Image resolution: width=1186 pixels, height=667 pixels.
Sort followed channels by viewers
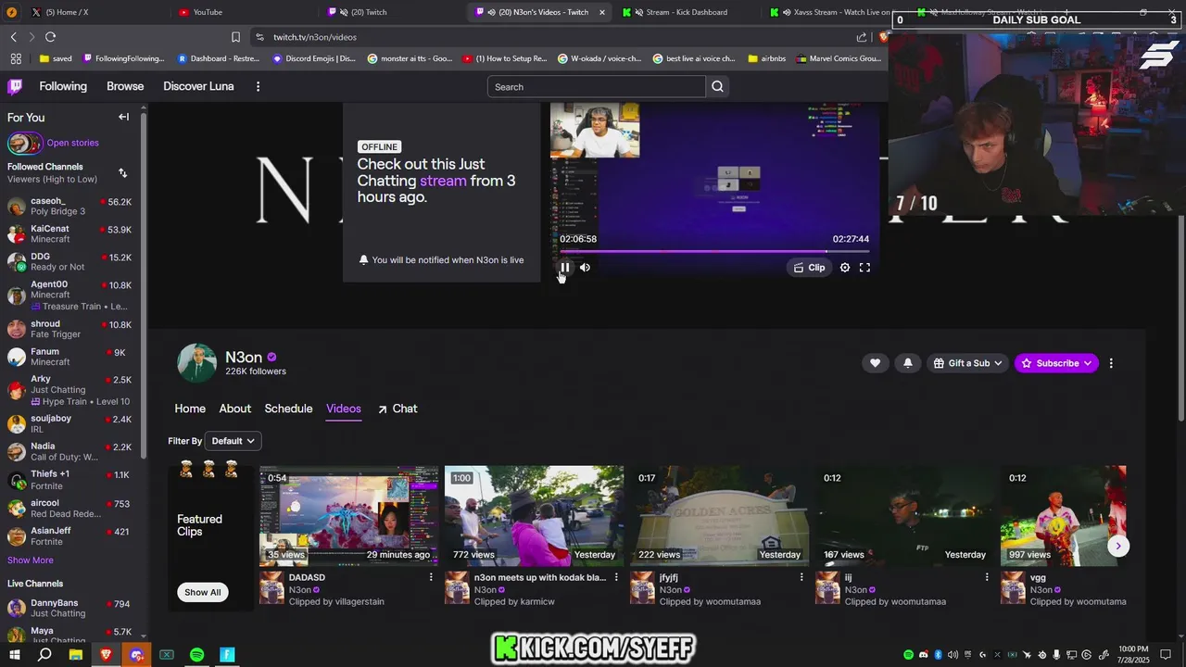pos(122,173)
